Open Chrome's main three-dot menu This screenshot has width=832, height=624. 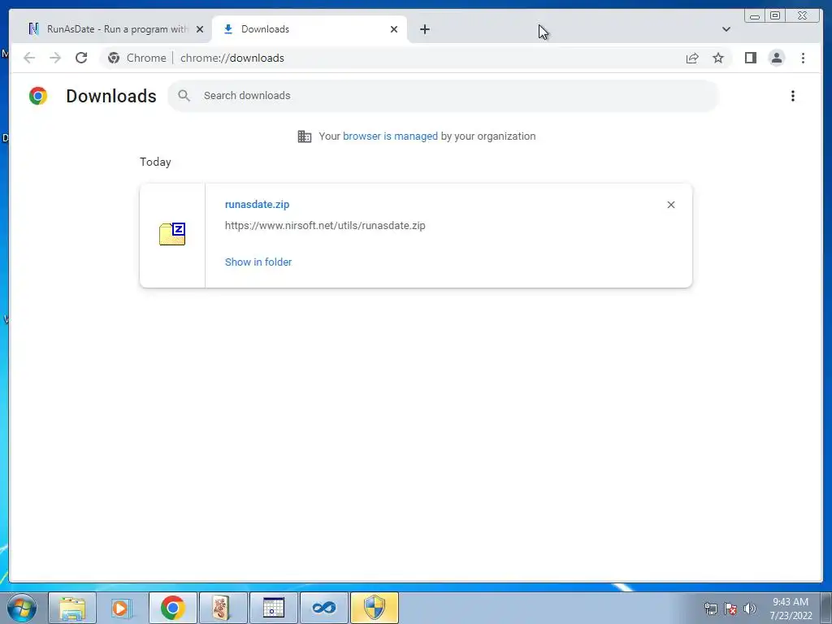click(x=803, y=58)
